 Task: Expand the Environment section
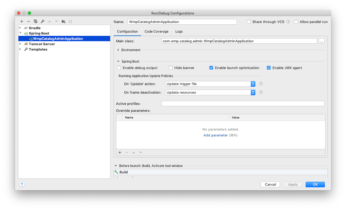(118, 50)
